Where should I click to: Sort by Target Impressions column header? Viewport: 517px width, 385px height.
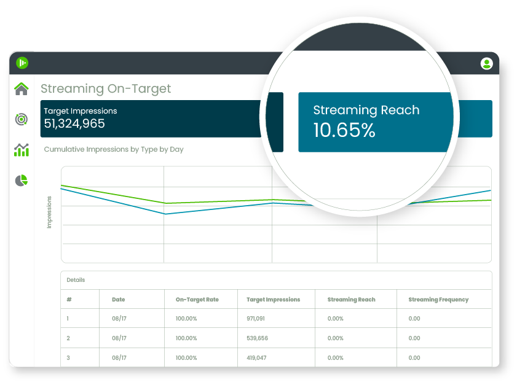click(x=273, y=300)
